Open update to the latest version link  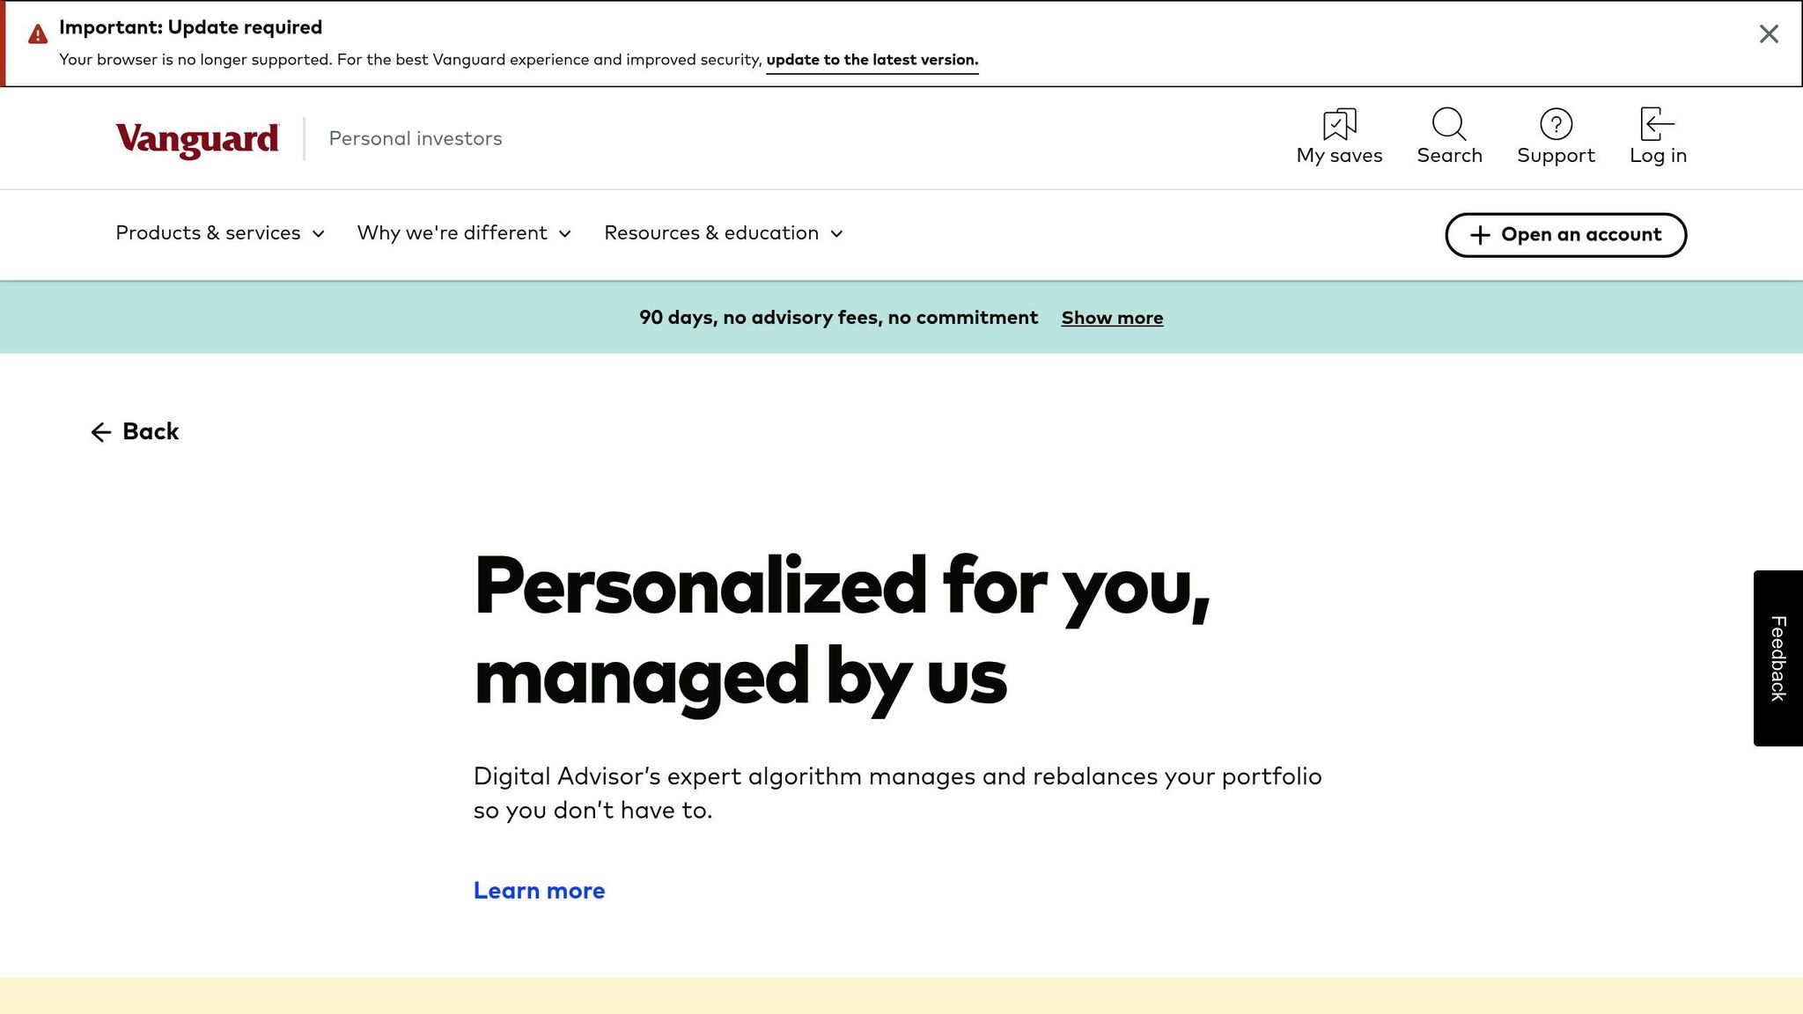pyautogui.click(x=871, y=60)
